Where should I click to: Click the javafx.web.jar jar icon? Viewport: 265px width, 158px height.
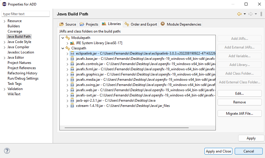72,90
